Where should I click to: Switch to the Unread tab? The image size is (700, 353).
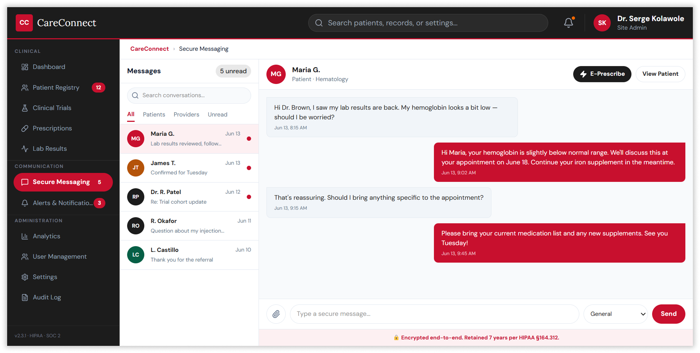click(217, 114)
